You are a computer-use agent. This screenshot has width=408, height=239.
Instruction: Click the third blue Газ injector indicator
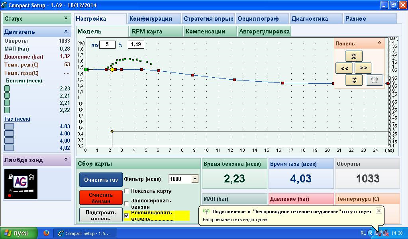(9, 141)
